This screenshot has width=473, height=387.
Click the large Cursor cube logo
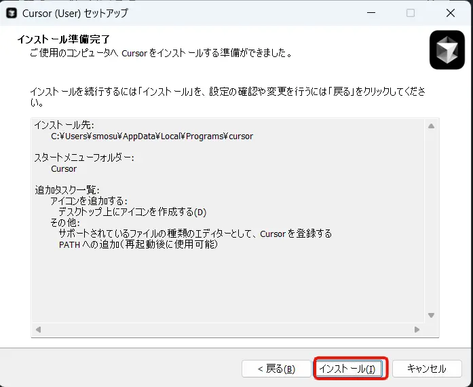pyautogui.click(x=447, y=50)
